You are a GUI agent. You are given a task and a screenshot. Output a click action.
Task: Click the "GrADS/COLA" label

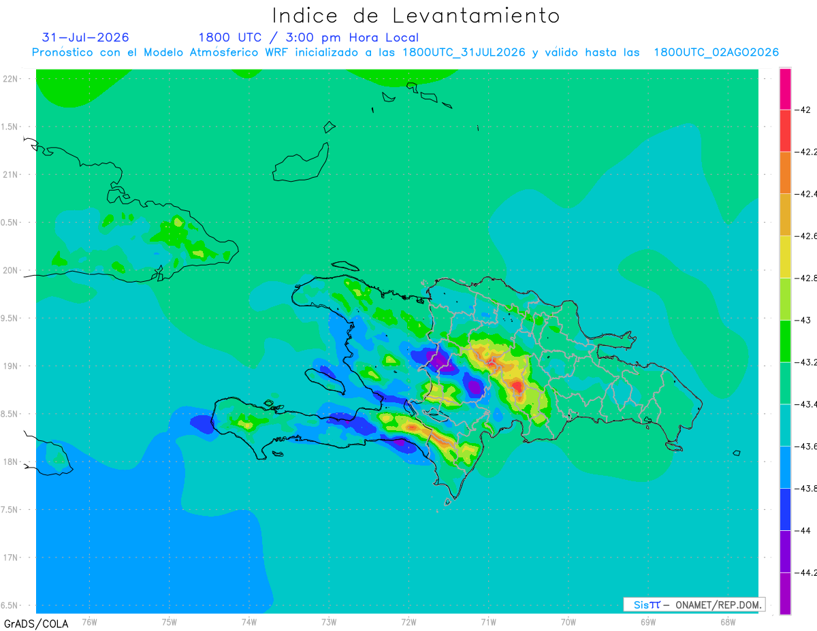pos(36,624)
